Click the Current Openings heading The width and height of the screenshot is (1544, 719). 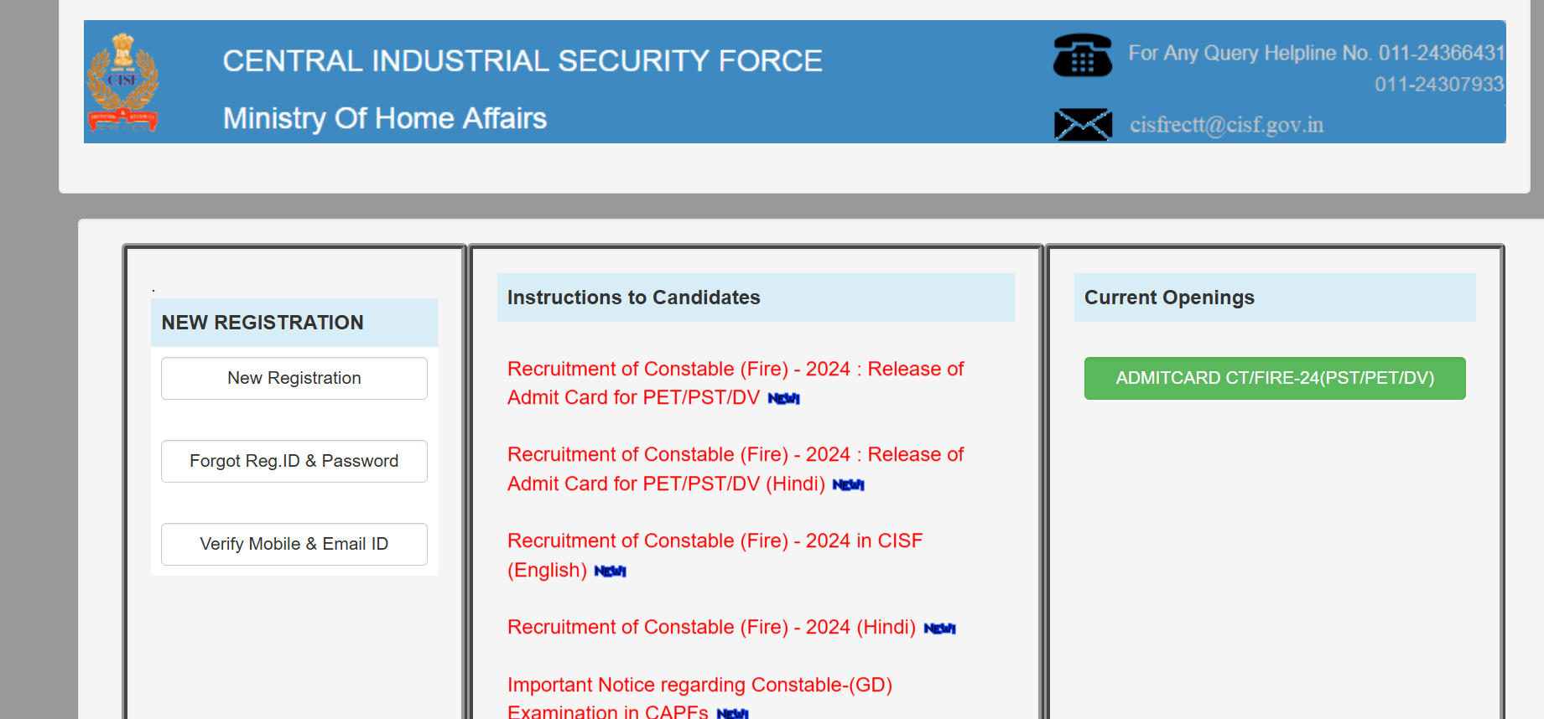tap(1169, 297)
